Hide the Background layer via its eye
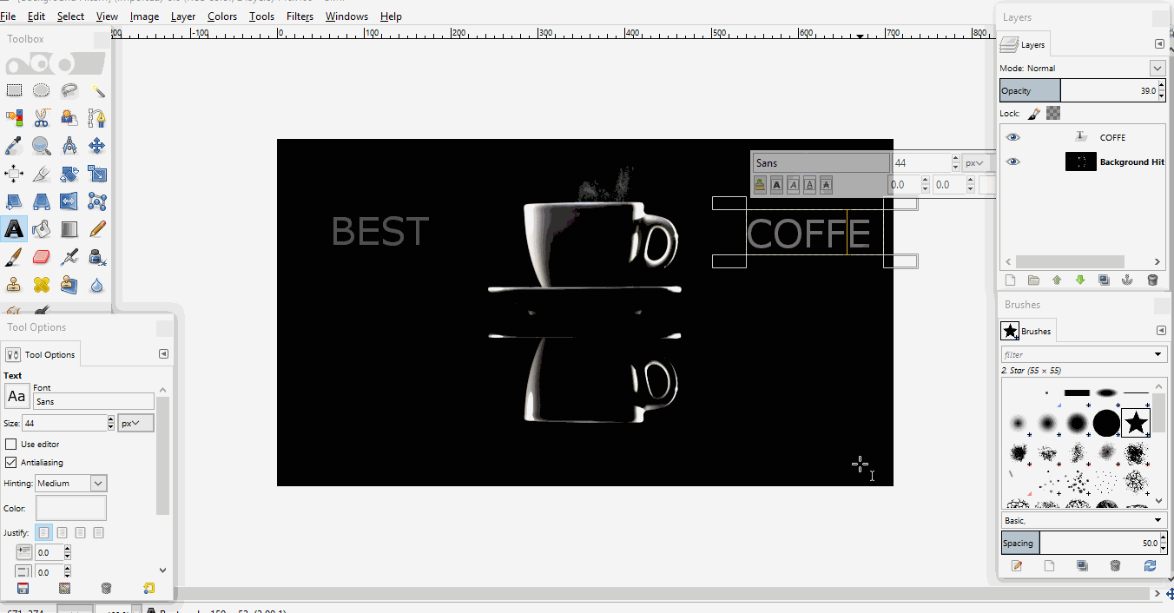This screenshot has width=1174, height=613. click(1012, 161)
